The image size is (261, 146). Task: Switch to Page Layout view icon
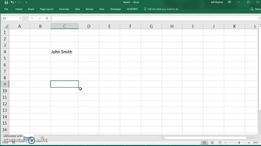coord(212,142)
